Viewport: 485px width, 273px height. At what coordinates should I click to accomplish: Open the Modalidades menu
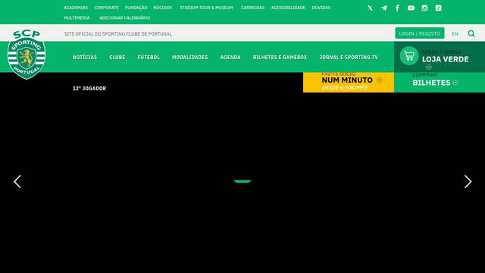190,58
